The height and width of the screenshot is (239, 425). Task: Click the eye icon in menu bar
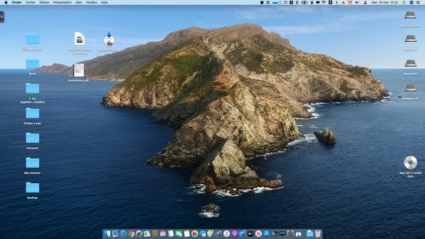(304, 3)
